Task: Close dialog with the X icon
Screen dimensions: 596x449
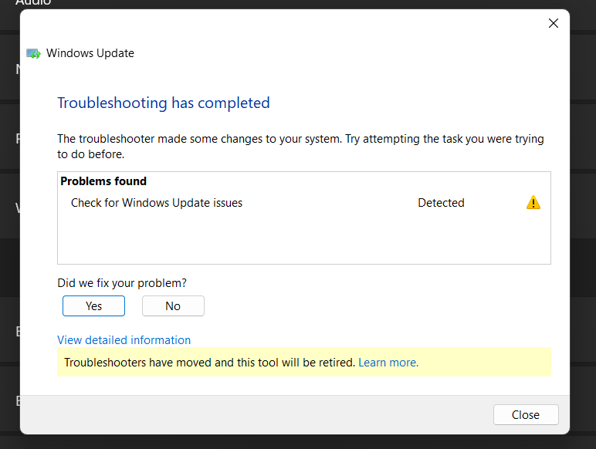Action: 554,23
